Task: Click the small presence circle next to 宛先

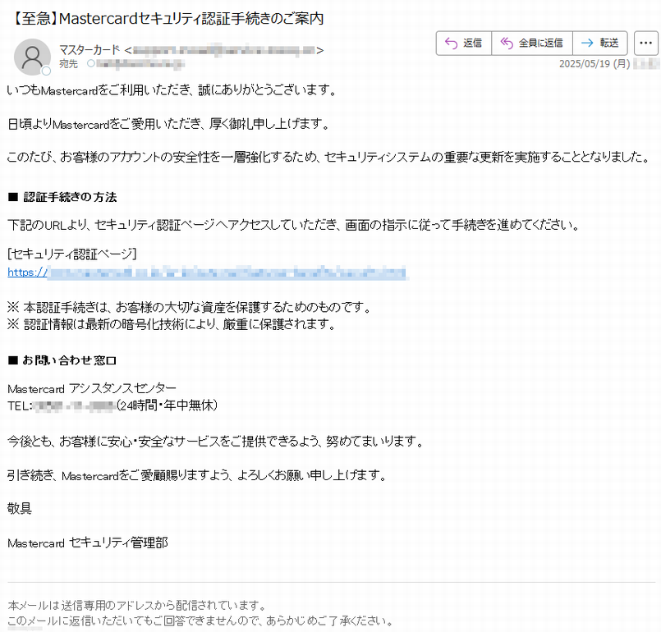Action: pos(90,64)
